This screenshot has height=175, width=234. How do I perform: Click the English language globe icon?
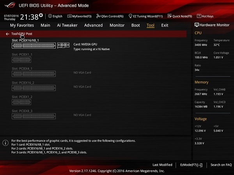pos(50,16)
